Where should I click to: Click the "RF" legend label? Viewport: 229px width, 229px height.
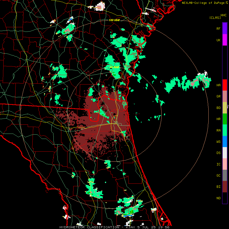click(x=218, y=28)
